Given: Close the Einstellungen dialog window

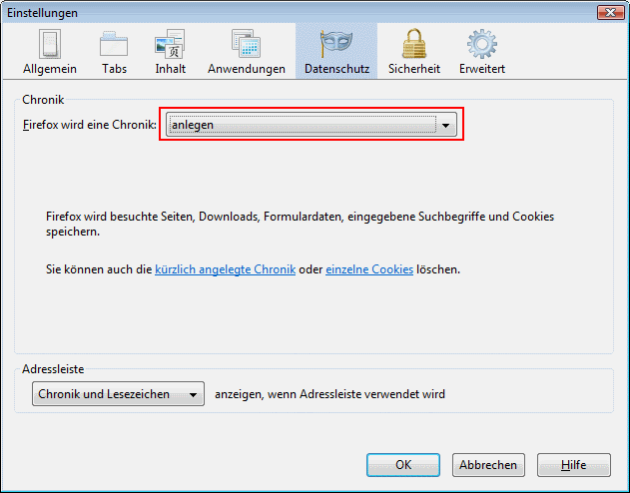Looking at the screenshot, I should (610, 12).
